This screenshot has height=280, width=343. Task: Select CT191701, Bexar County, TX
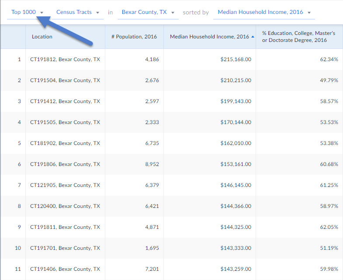[65, 248]
